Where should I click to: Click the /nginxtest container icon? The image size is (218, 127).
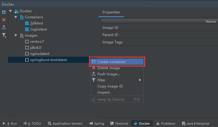point(27,29)
